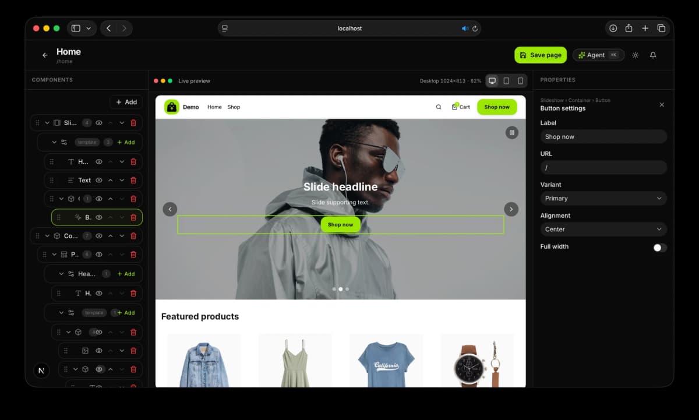Grab the drag handle of the Sli... row
The width and height of the screenshot is (699, 420).
(x=37, y=123)
